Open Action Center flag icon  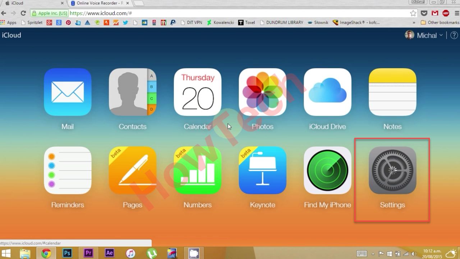point(381,254)
